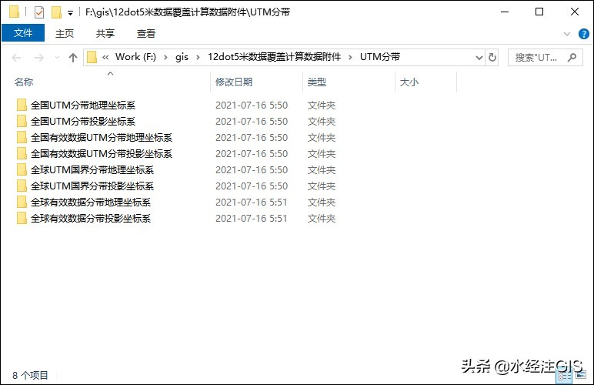Click folder icon of 全球UTM国界分带投影坐标系

coord(22,186)
